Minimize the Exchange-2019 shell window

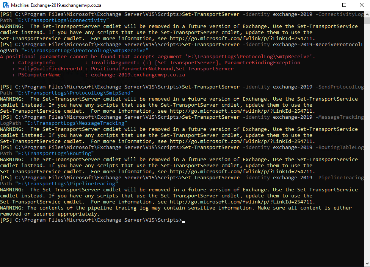pos(327,5)
